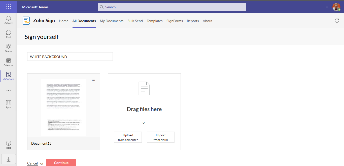Open Bulk Send tab

[x=135, y=21]
